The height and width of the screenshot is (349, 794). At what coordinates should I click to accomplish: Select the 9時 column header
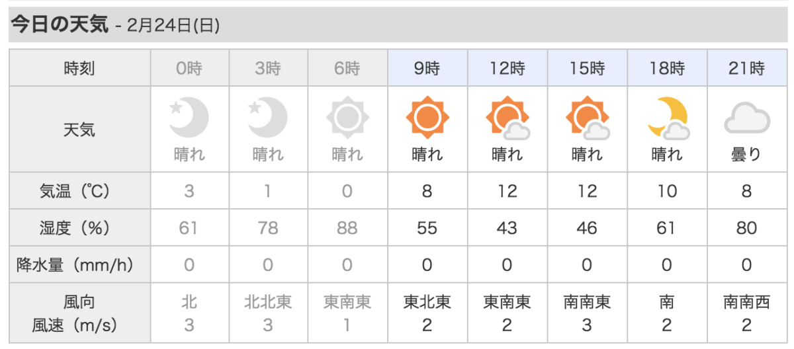[x=427, y=68]
